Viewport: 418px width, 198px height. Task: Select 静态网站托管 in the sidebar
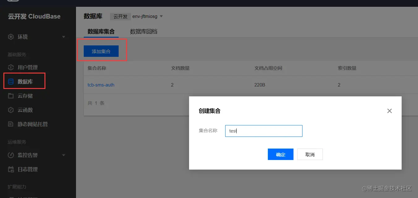click(x=32, y=124)
